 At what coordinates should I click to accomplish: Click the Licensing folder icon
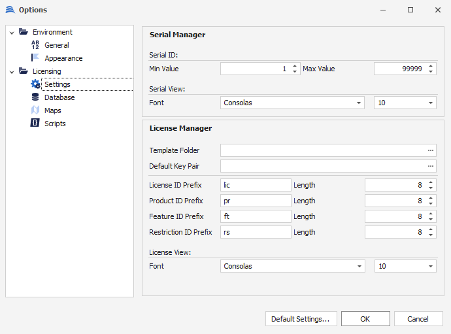[24, 71]
